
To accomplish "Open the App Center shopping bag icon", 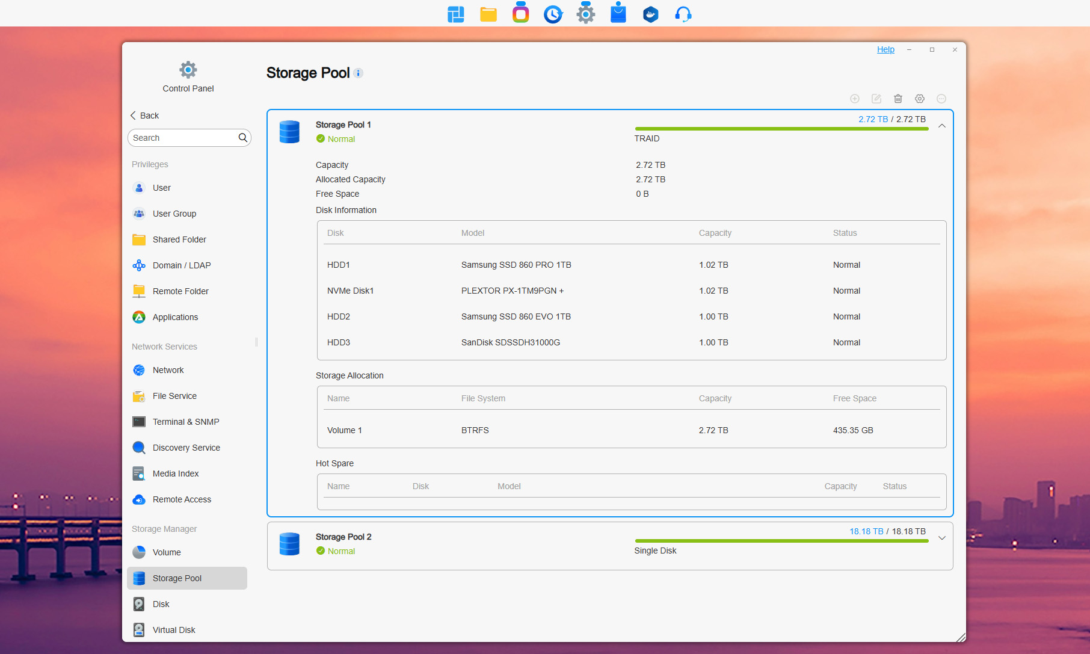I will pyautogui.click(x=618, y=14).
